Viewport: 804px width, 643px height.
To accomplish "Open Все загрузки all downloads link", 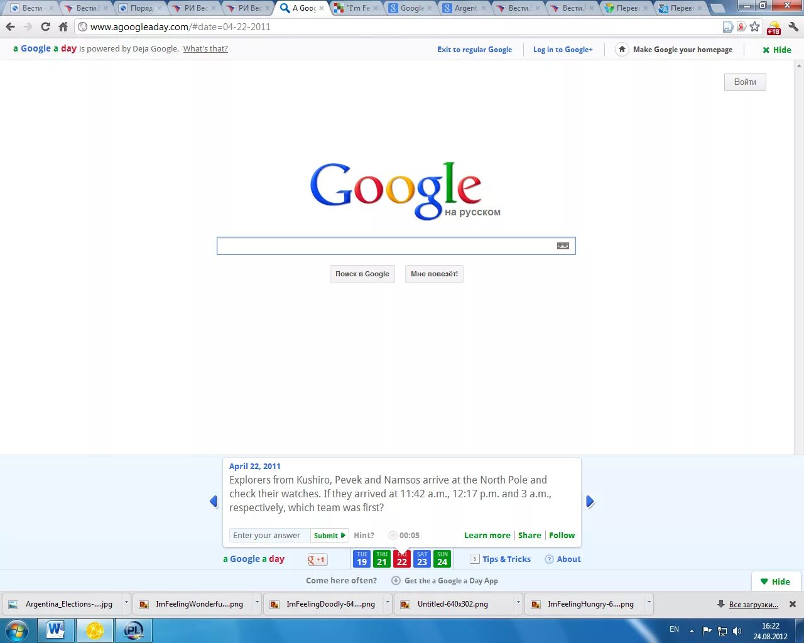I will [754, 604].
